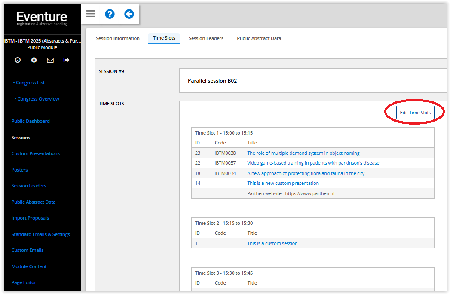This screenshot has width=450, height=294.
Task: Click "This is a custom session" link
Action: click(272, 243)
